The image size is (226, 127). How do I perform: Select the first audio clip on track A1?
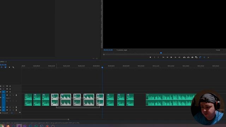point(28,99)
